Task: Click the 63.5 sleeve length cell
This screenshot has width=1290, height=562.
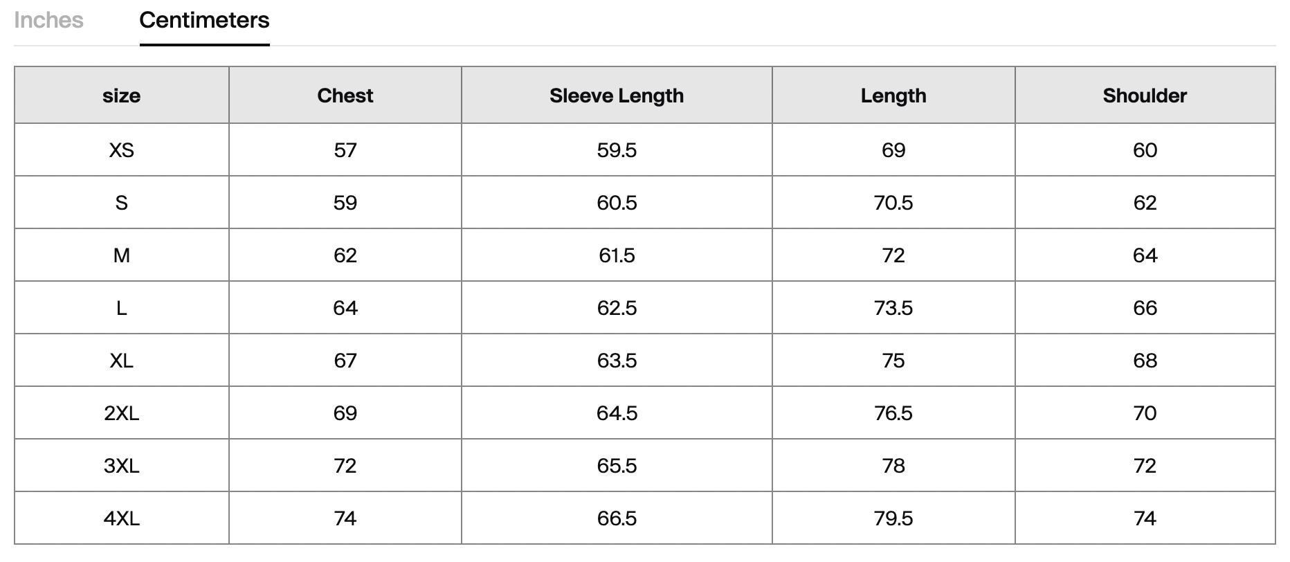Action: 616,361
